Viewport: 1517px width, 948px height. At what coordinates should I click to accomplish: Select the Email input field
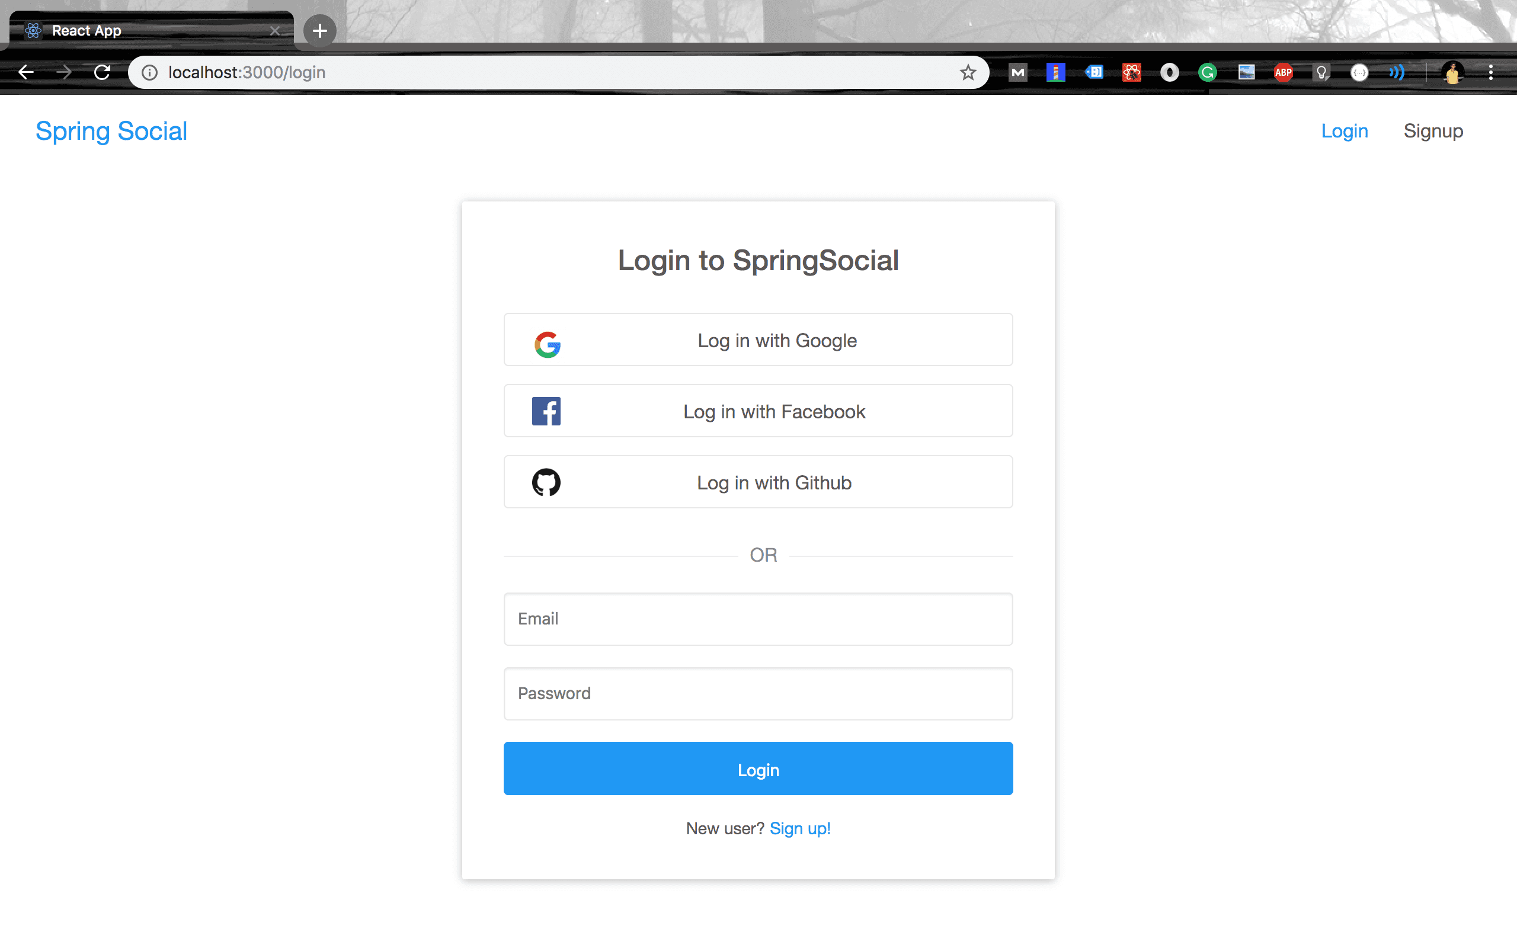(x=758, y=619)
